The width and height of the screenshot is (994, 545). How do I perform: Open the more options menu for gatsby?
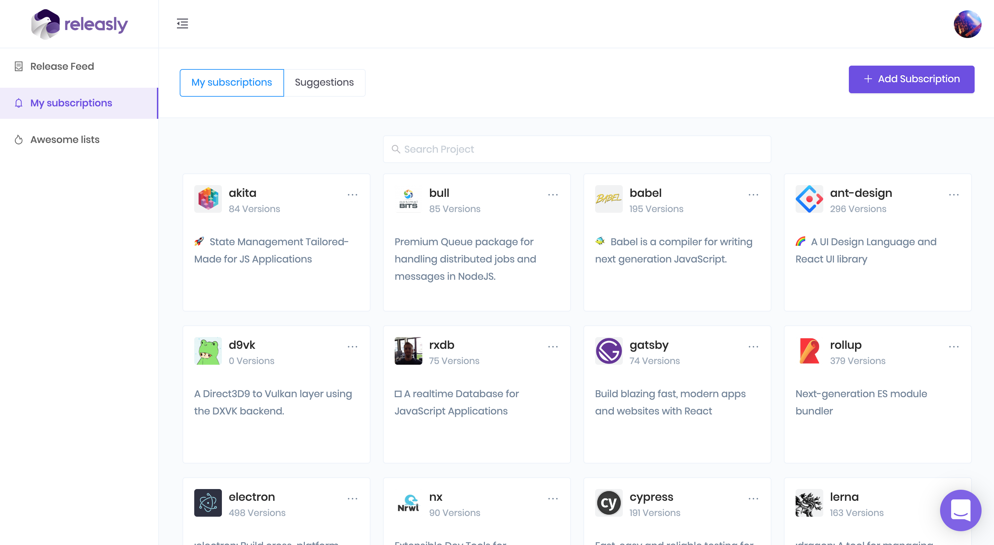tap(753, 347)
